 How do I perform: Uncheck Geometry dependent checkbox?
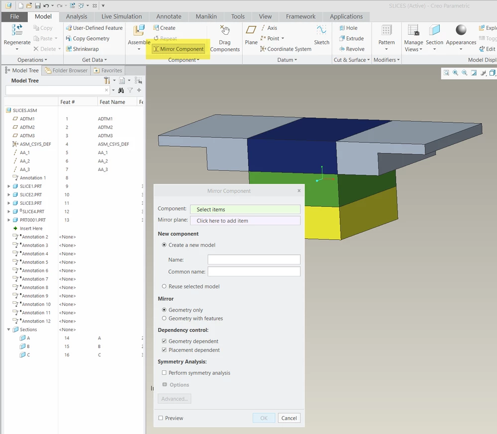[x=164, y=341]
